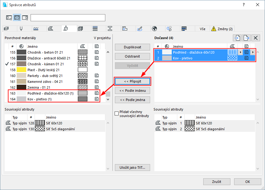The image size is (265, 190).
Task: Select the third search mode icon
Action: [x=25, y=18]
